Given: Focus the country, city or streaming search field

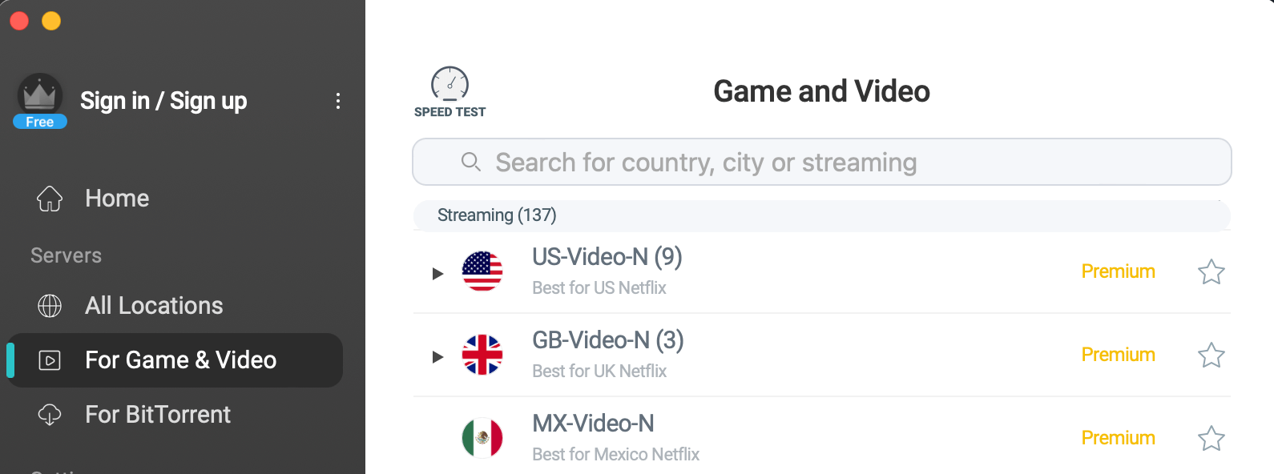Looking at the screenshot, I should 822,162.
